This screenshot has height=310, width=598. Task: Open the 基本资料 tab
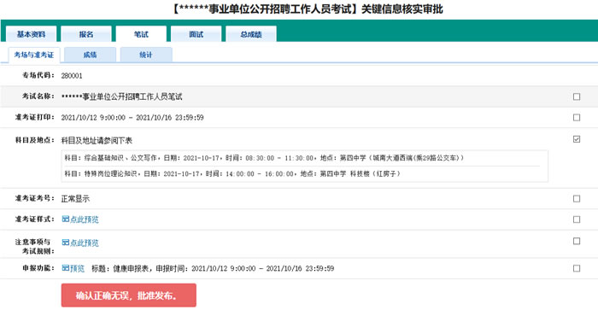click(x=32, y=34)
